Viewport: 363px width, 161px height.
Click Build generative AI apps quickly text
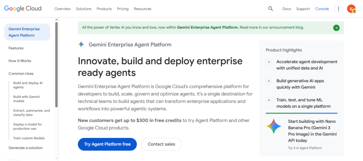pos(300,84)
